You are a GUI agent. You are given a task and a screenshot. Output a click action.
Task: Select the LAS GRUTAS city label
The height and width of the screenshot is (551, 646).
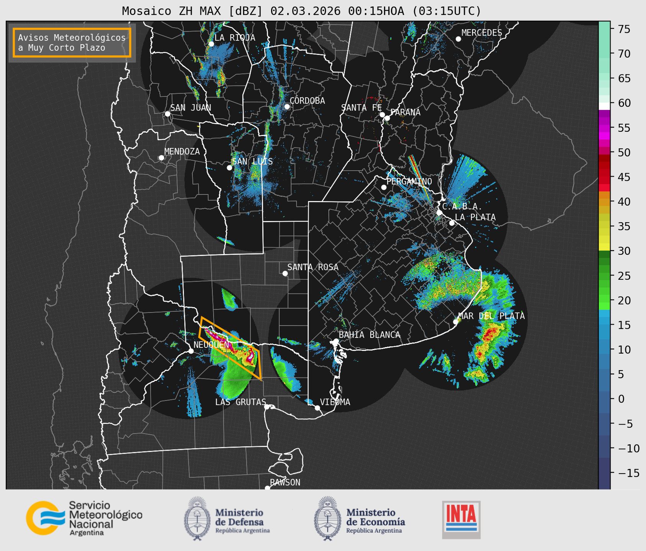[x=240, y=402]
